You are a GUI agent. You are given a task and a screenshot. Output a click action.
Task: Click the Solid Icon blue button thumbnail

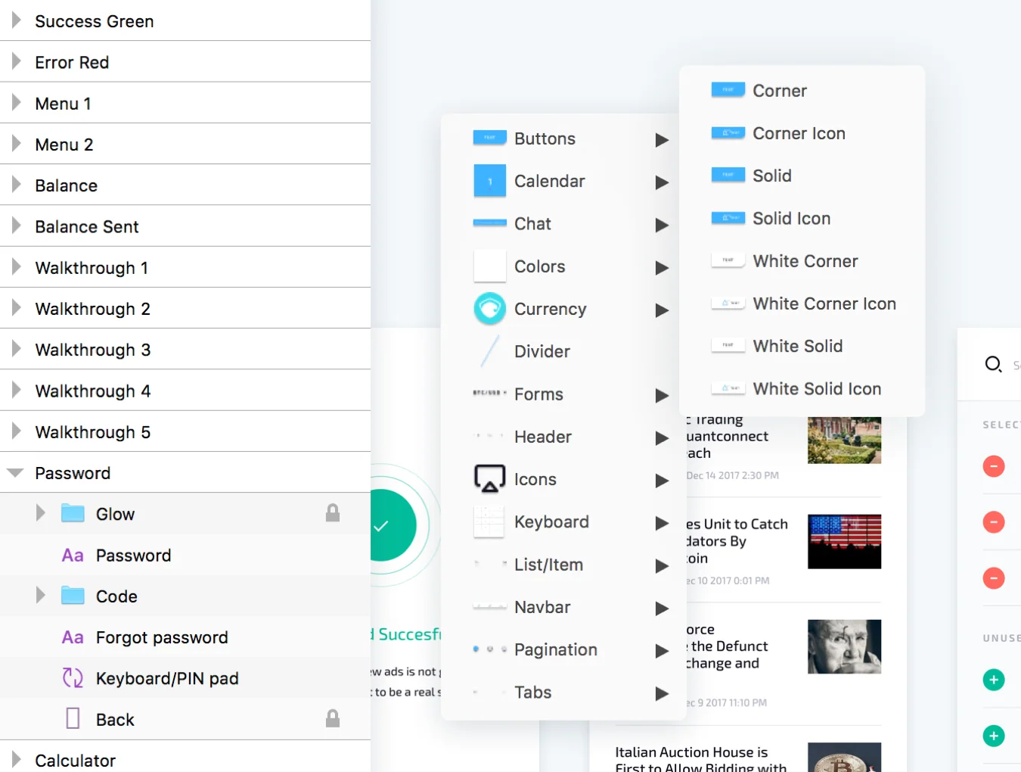(728, 217)
